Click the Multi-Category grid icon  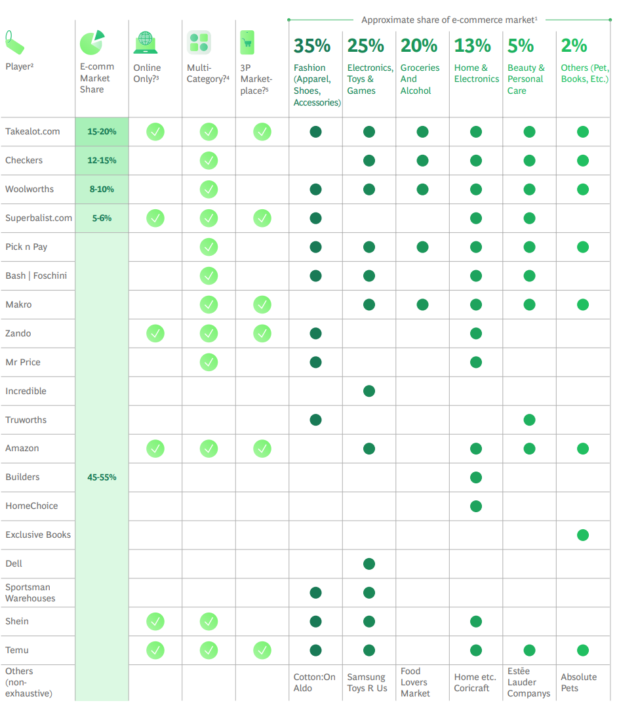tap(199, 42)
